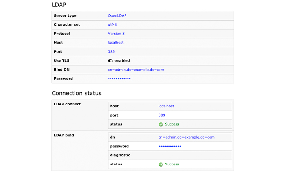Click the Success text in LDAP connect status
Viewport: 285px width, 173px height.
[x=172, y=124]
